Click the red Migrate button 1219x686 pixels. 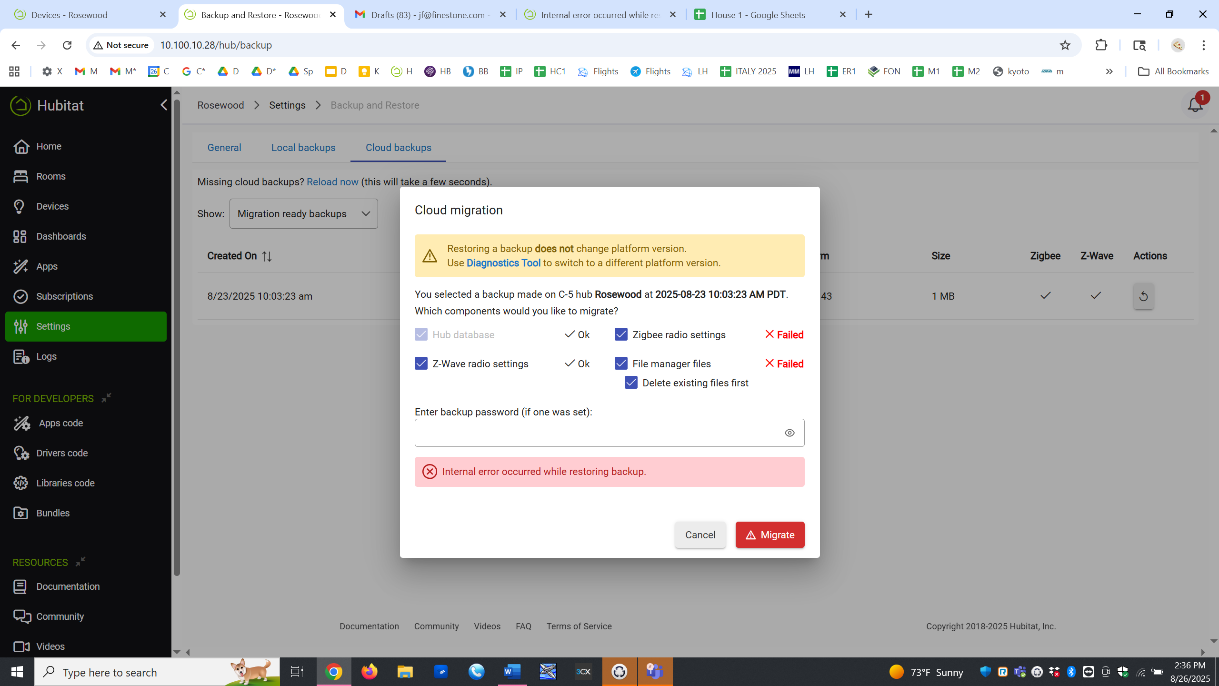[769, 535]
